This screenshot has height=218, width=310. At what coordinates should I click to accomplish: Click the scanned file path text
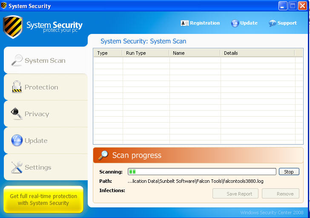195,181
